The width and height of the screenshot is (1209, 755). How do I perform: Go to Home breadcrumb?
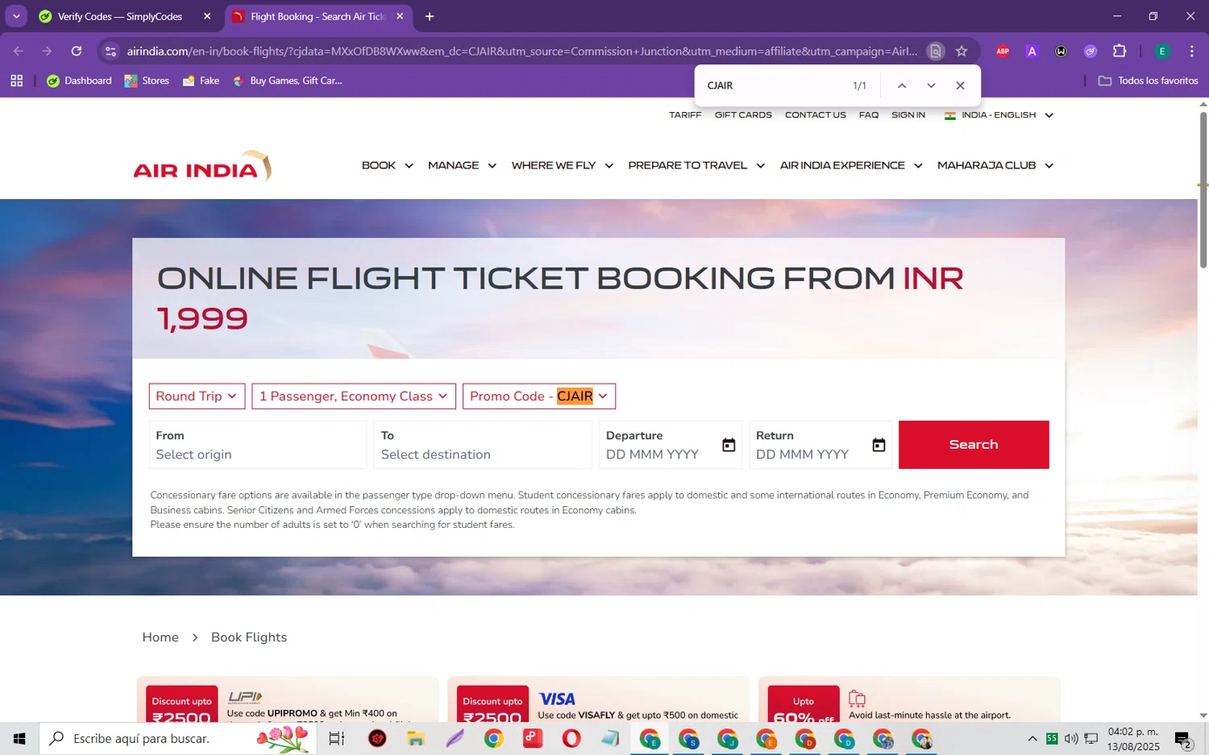coord(160,637)
